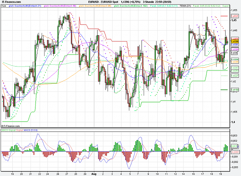Click the green '1,4227' price tag
Viewport: 241px width, 176px height.
click(x=235, y=76)
